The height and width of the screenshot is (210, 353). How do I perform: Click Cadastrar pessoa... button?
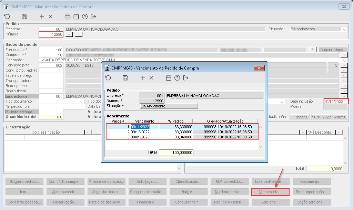point(24,202)
